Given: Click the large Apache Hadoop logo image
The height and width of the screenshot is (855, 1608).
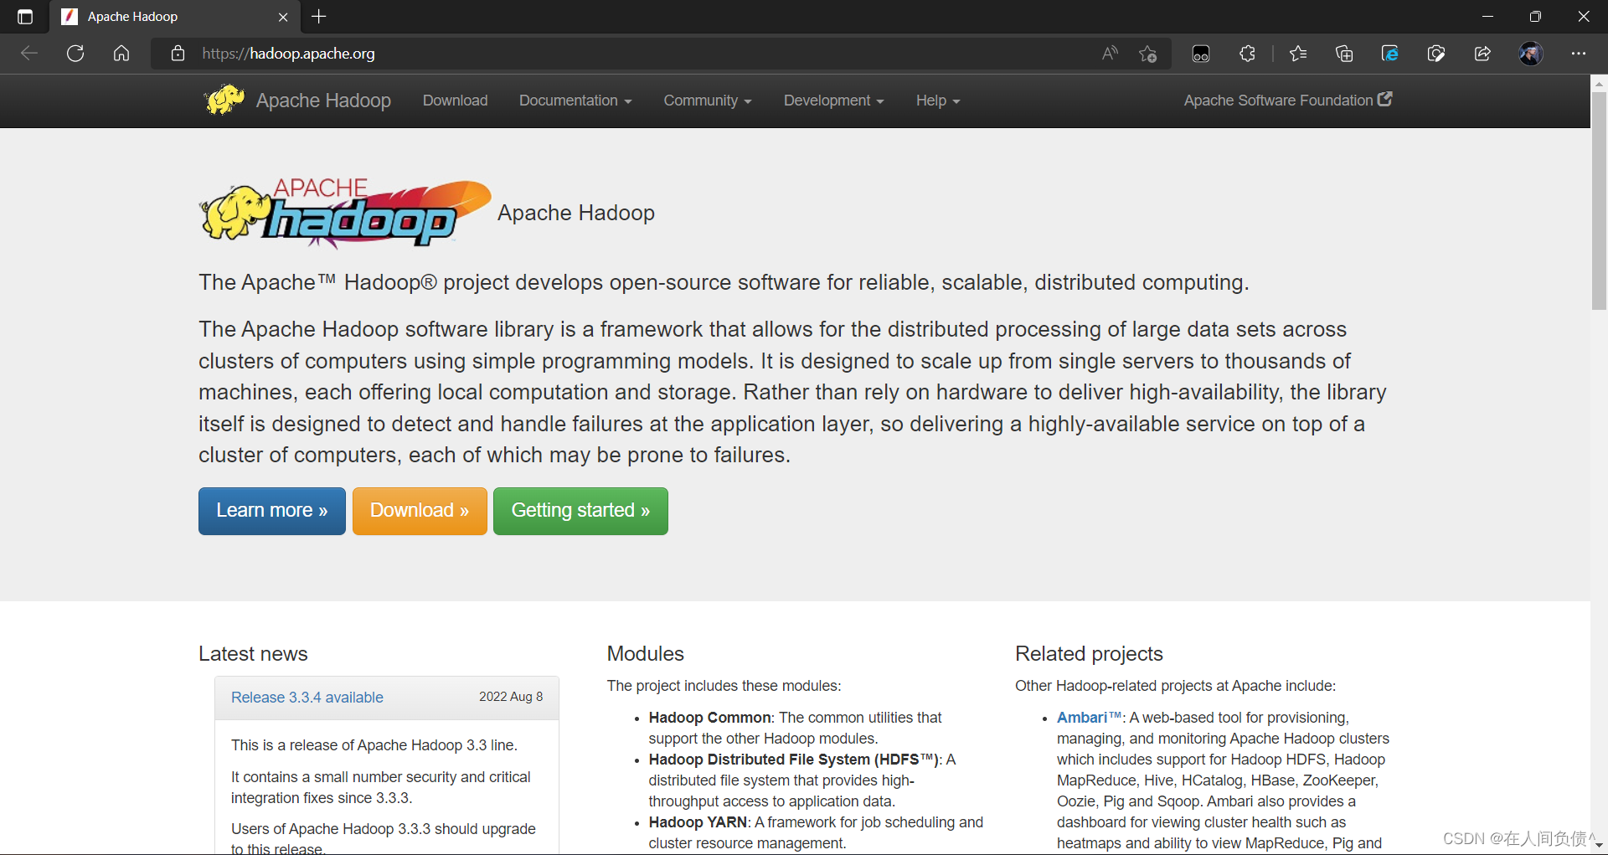Looking at the screenshot, I should coord(345,214).
